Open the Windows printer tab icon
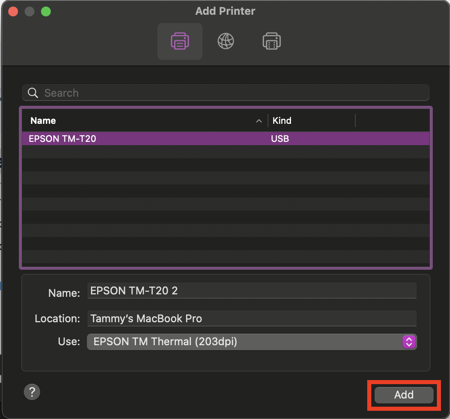Viewport: 450px width, 419px height. [x=271, y=41]
